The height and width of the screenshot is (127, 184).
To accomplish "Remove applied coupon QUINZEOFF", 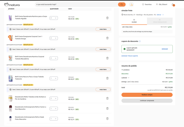I will tap(165, 49).
